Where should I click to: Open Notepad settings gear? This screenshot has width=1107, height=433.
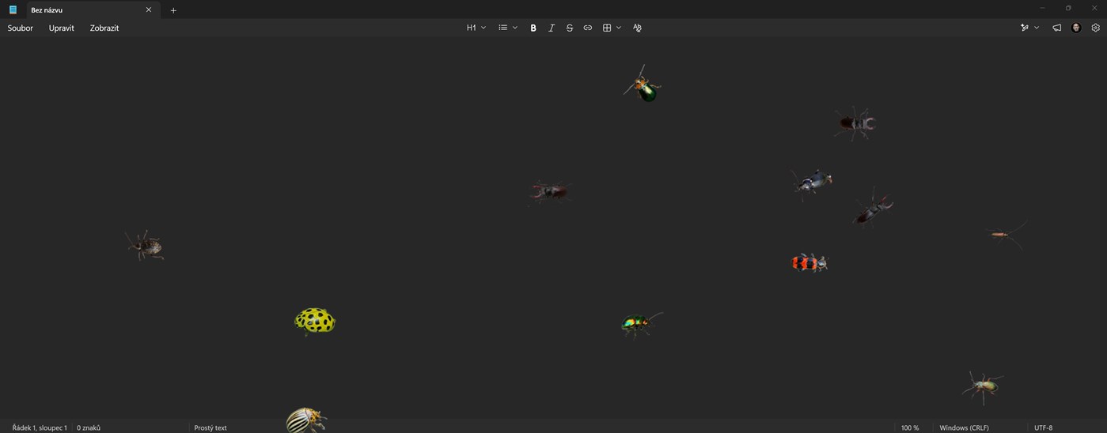click(1096, 28)
